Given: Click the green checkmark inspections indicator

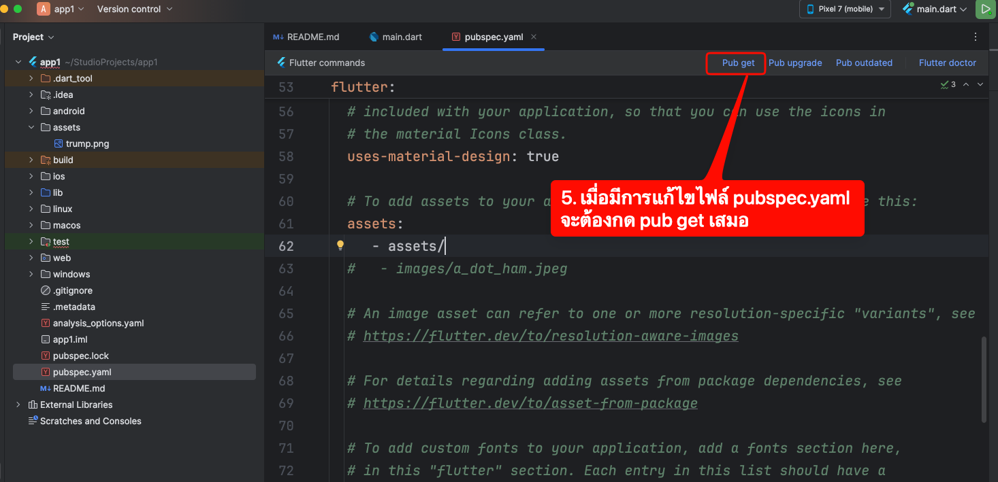Looking at the screenshot, I should pos(948,84).
